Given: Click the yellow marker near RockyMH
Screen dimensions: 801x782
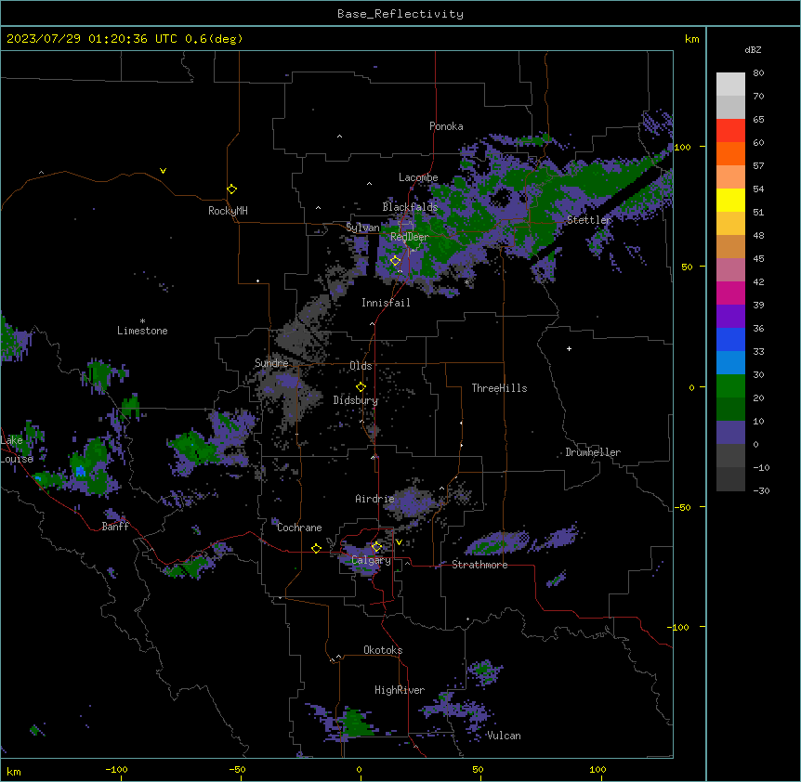Looking at the screenshot, I should click(x=232, y=189).
